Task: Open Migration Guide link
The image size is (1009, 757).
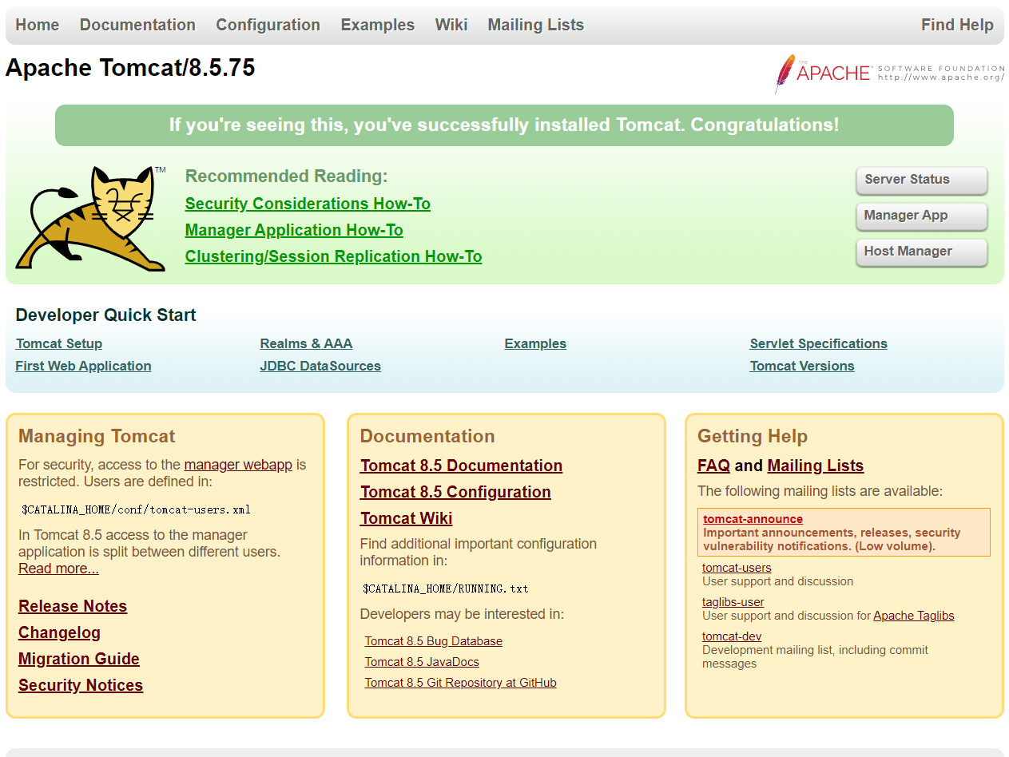Action: pos(79,659)
